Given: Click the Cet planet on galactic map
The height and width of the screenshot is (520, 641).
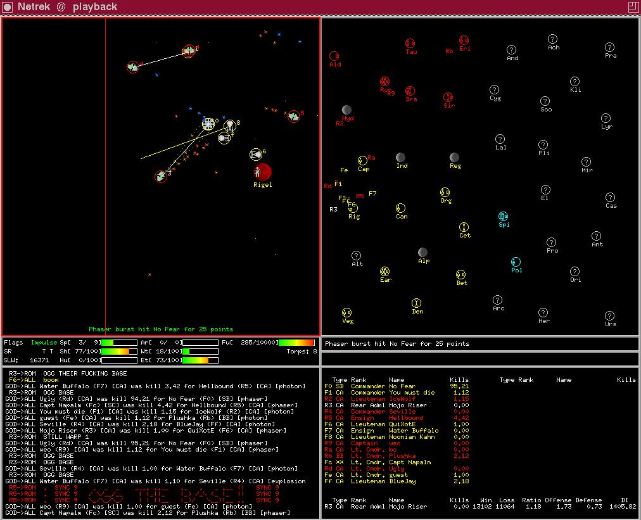Looking at the screenshot, I should point(464,227).
